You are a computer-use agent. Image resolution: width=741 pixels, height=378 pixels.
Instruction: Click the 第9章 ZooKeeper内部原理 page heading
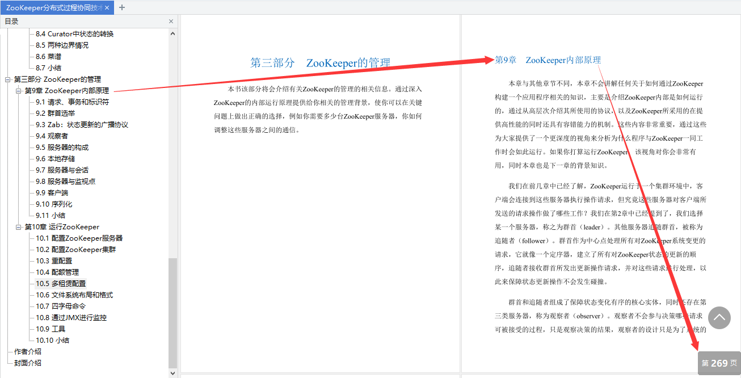pos(548,60)
